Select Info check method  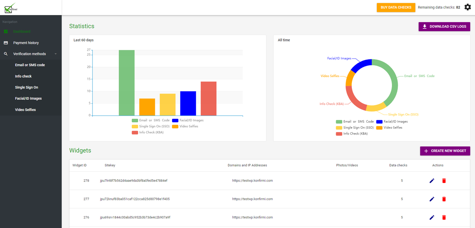23,76
